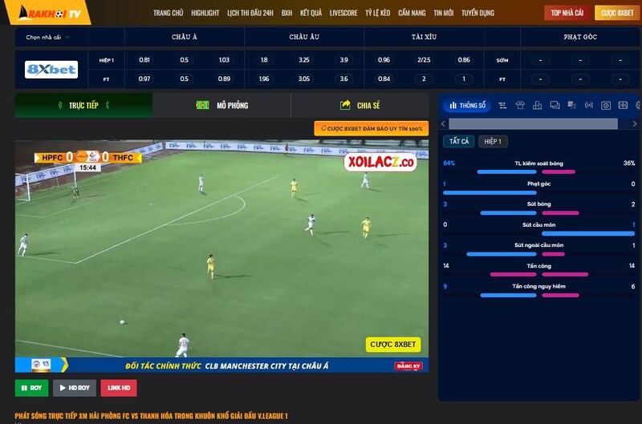Click the left arrow of stats scrollbar
The width and height of the screenshot is (642, 424).
click(443, 124)
